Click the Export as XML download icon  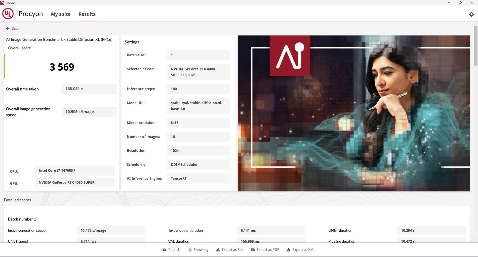(x=289, y=250)
